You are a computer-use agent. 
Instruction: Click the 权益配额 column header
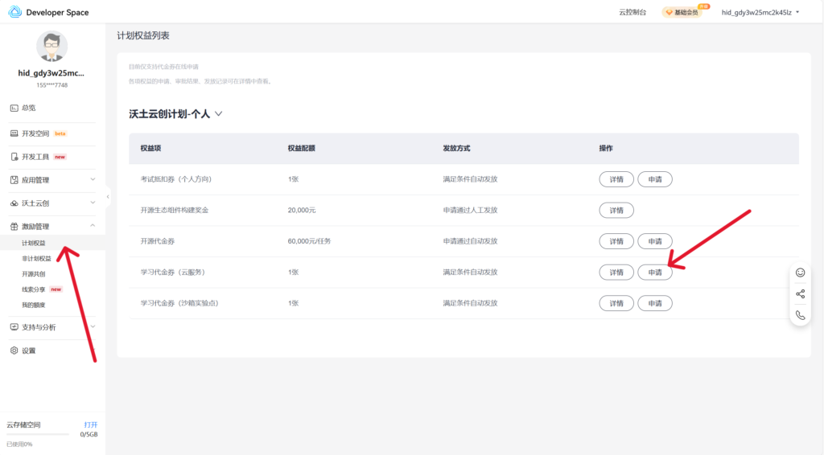click(x=301, y=149)
